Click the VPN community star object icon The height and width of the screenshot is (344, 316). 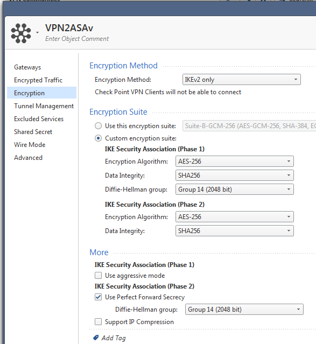(x=21, y=33)
